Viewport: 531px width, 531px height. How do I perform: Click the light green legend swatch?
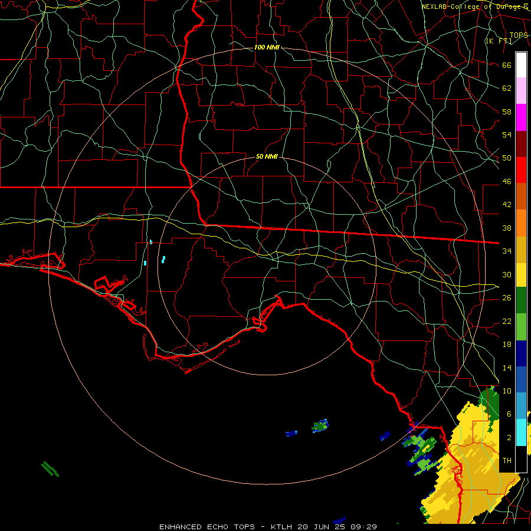(521, 327)
